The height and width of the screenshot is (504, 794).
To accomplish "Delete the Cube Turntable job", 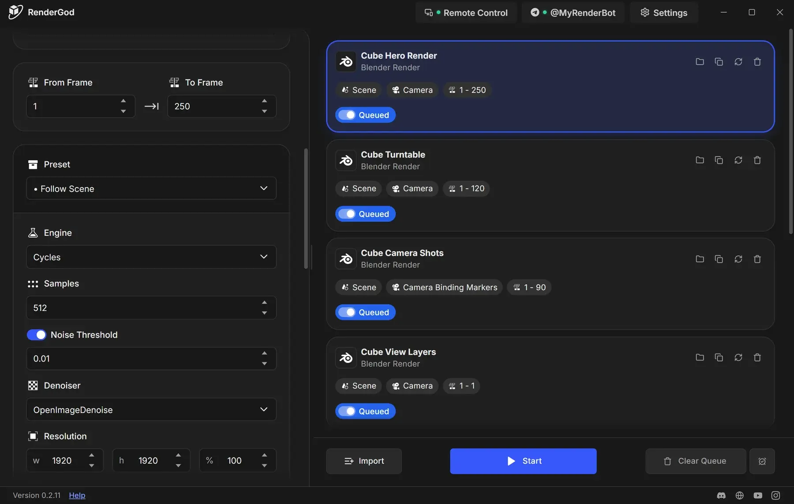I will coord(757,160).
